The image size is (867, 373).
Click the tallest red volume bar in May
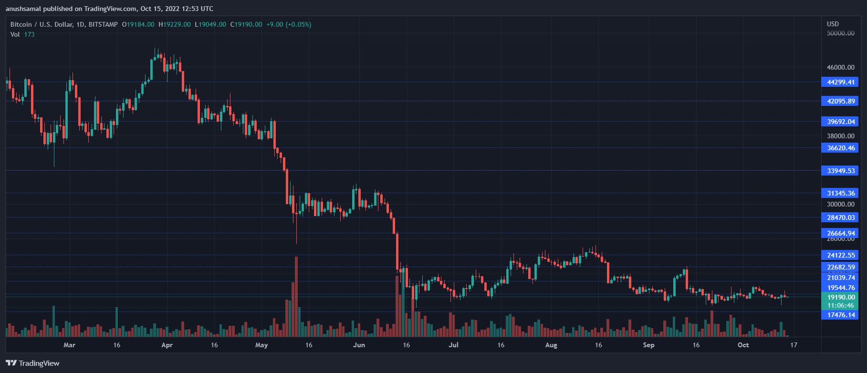click(296, 296)
